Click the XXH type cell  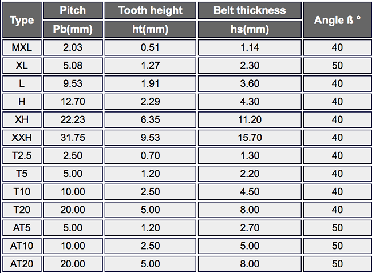22,138
